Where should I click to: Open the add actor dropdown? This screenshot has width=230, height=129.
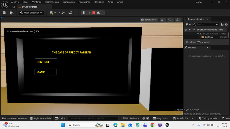click(53, 13)
